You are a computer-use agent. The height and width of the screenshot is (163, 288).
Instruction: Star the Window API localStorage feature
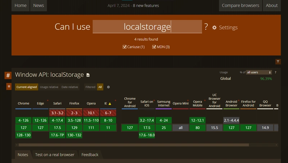pos(9,86)
